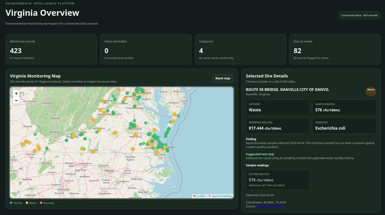Click the Route 58 Bridge site name
The image size is (385, 215).
pyautogui.click(x=287, y=90)
